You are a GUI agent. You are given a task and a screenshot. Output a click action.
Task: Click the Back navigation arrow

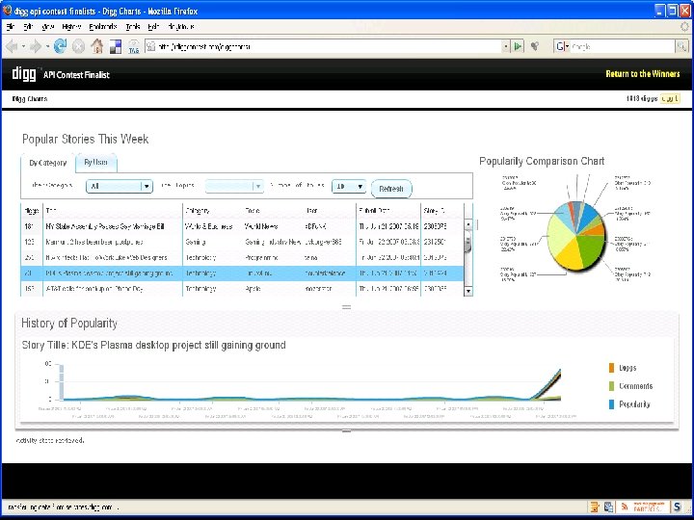coord(12,46)
